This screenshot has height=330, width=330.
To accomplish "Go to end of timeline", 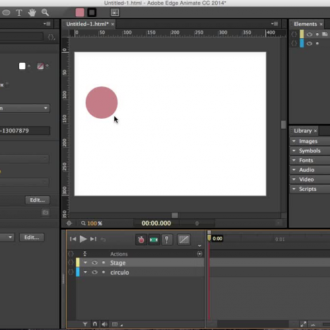I will [x=93, y=239].
